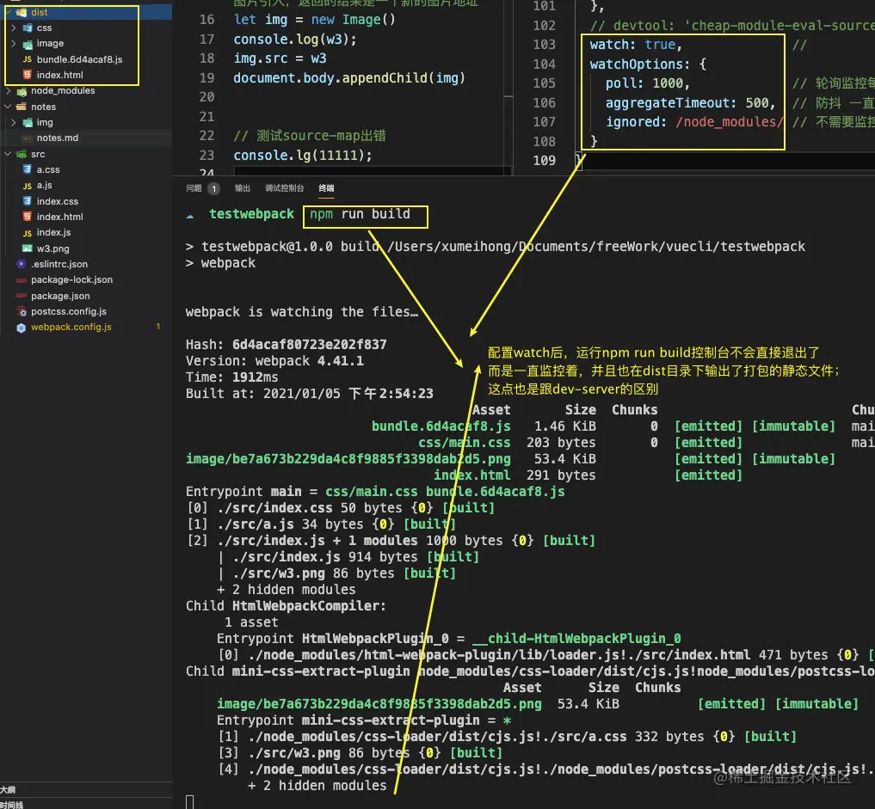Click 'aggregateTimeout: 500,' config line

click(x=690, y=102)
